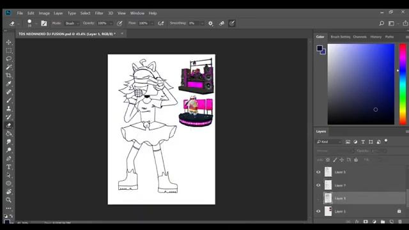
Task: Open the Window menu
Action: [137, 13]
